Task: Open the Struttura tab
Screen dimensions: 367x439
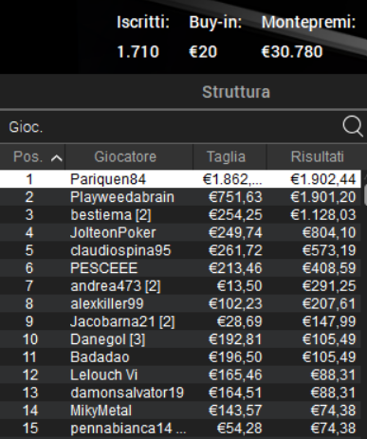Action: pyautogui.click(x=236, y=92)
